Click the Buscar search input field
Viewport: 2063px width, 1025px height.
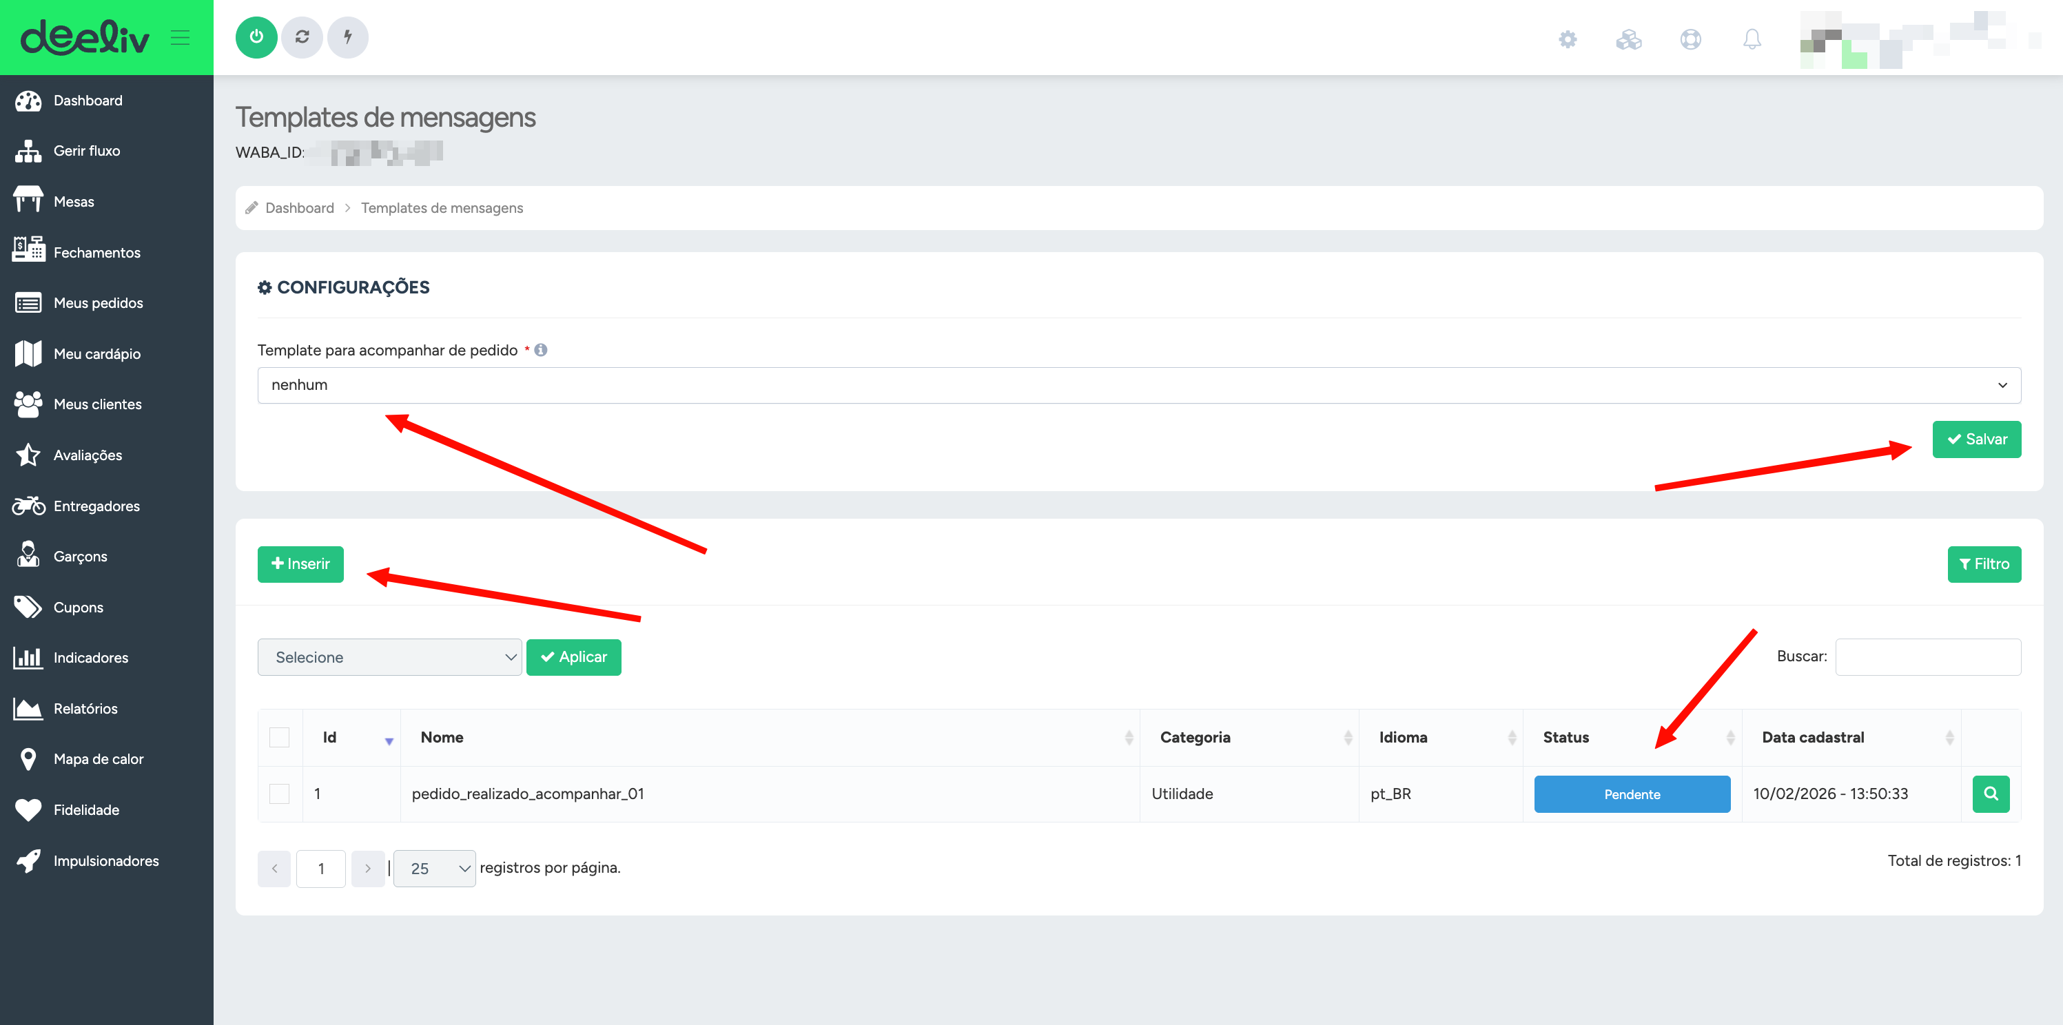point(1927,656)
